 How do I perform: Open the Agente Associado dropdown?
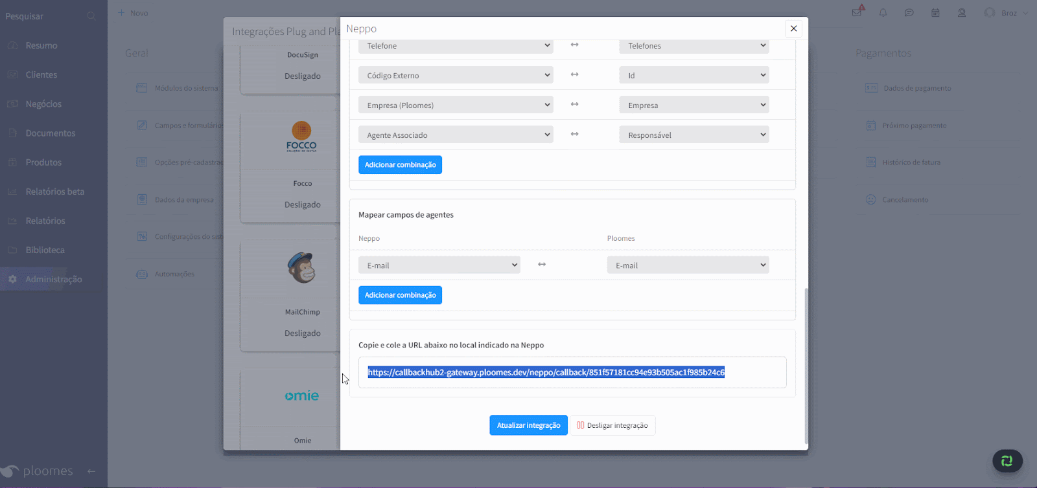[456, 135]
